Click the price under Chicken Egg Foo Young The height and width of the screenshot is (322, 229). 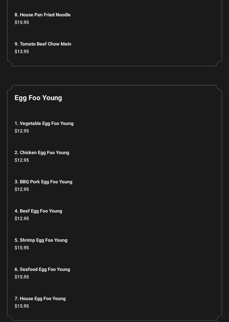tap(22, 160)
